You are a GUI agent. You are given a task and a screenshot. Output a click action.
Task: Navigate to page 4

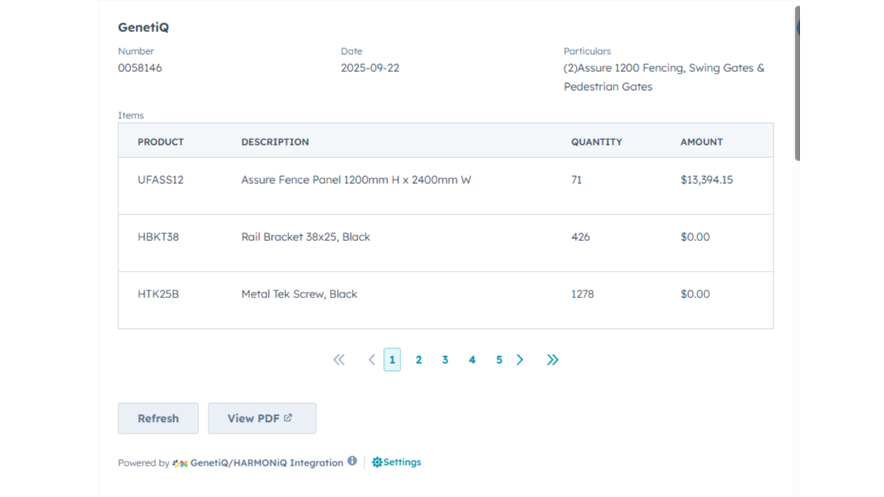click(472, 359)
